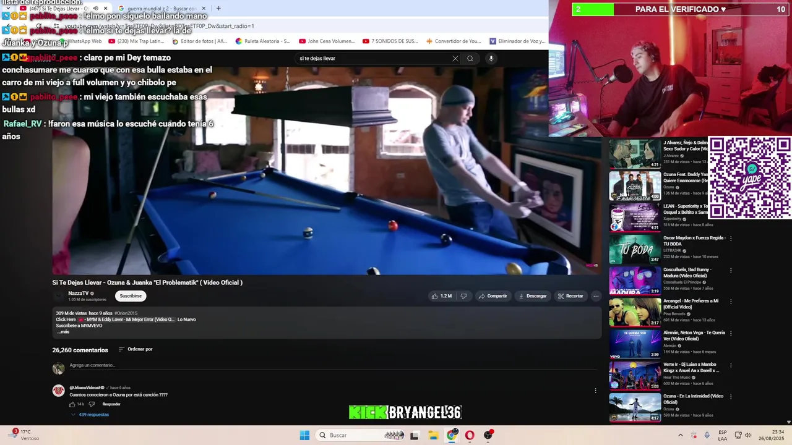Play the 'LEAN - Superiority' recommended video

click(x=635, y=217)
